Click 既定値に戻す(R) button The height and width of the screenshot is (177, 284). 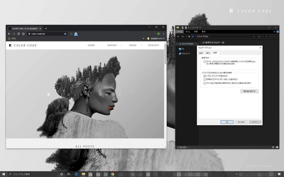[x=249, y=91]
